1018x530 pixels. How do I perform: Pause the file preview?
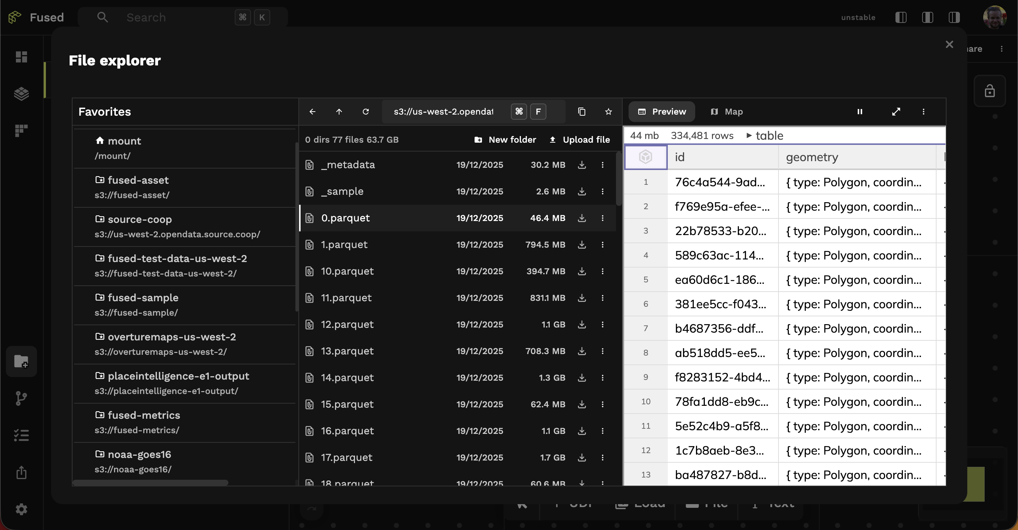click(x=860, y=112)
